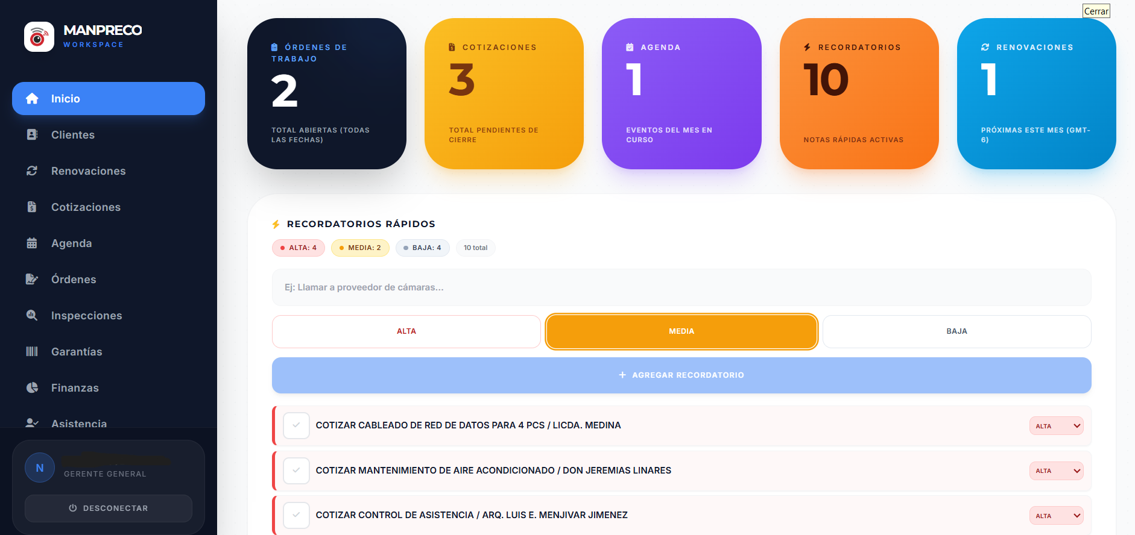This screenshot has width=1135, height=535.
Task: Focus the new reminder text input field
Action: tap(681, 287)
